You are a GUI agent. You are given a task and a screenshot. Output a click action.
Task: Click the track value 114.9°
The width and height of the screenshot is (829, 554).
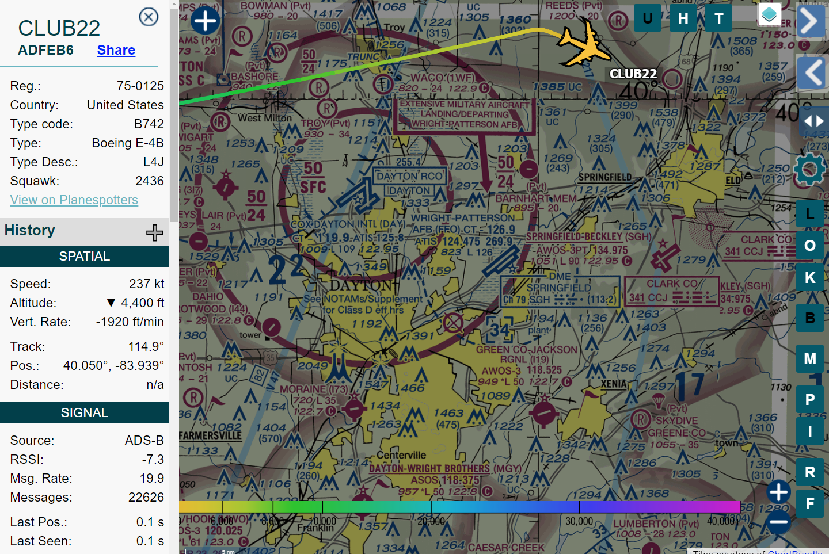point(146,346)
